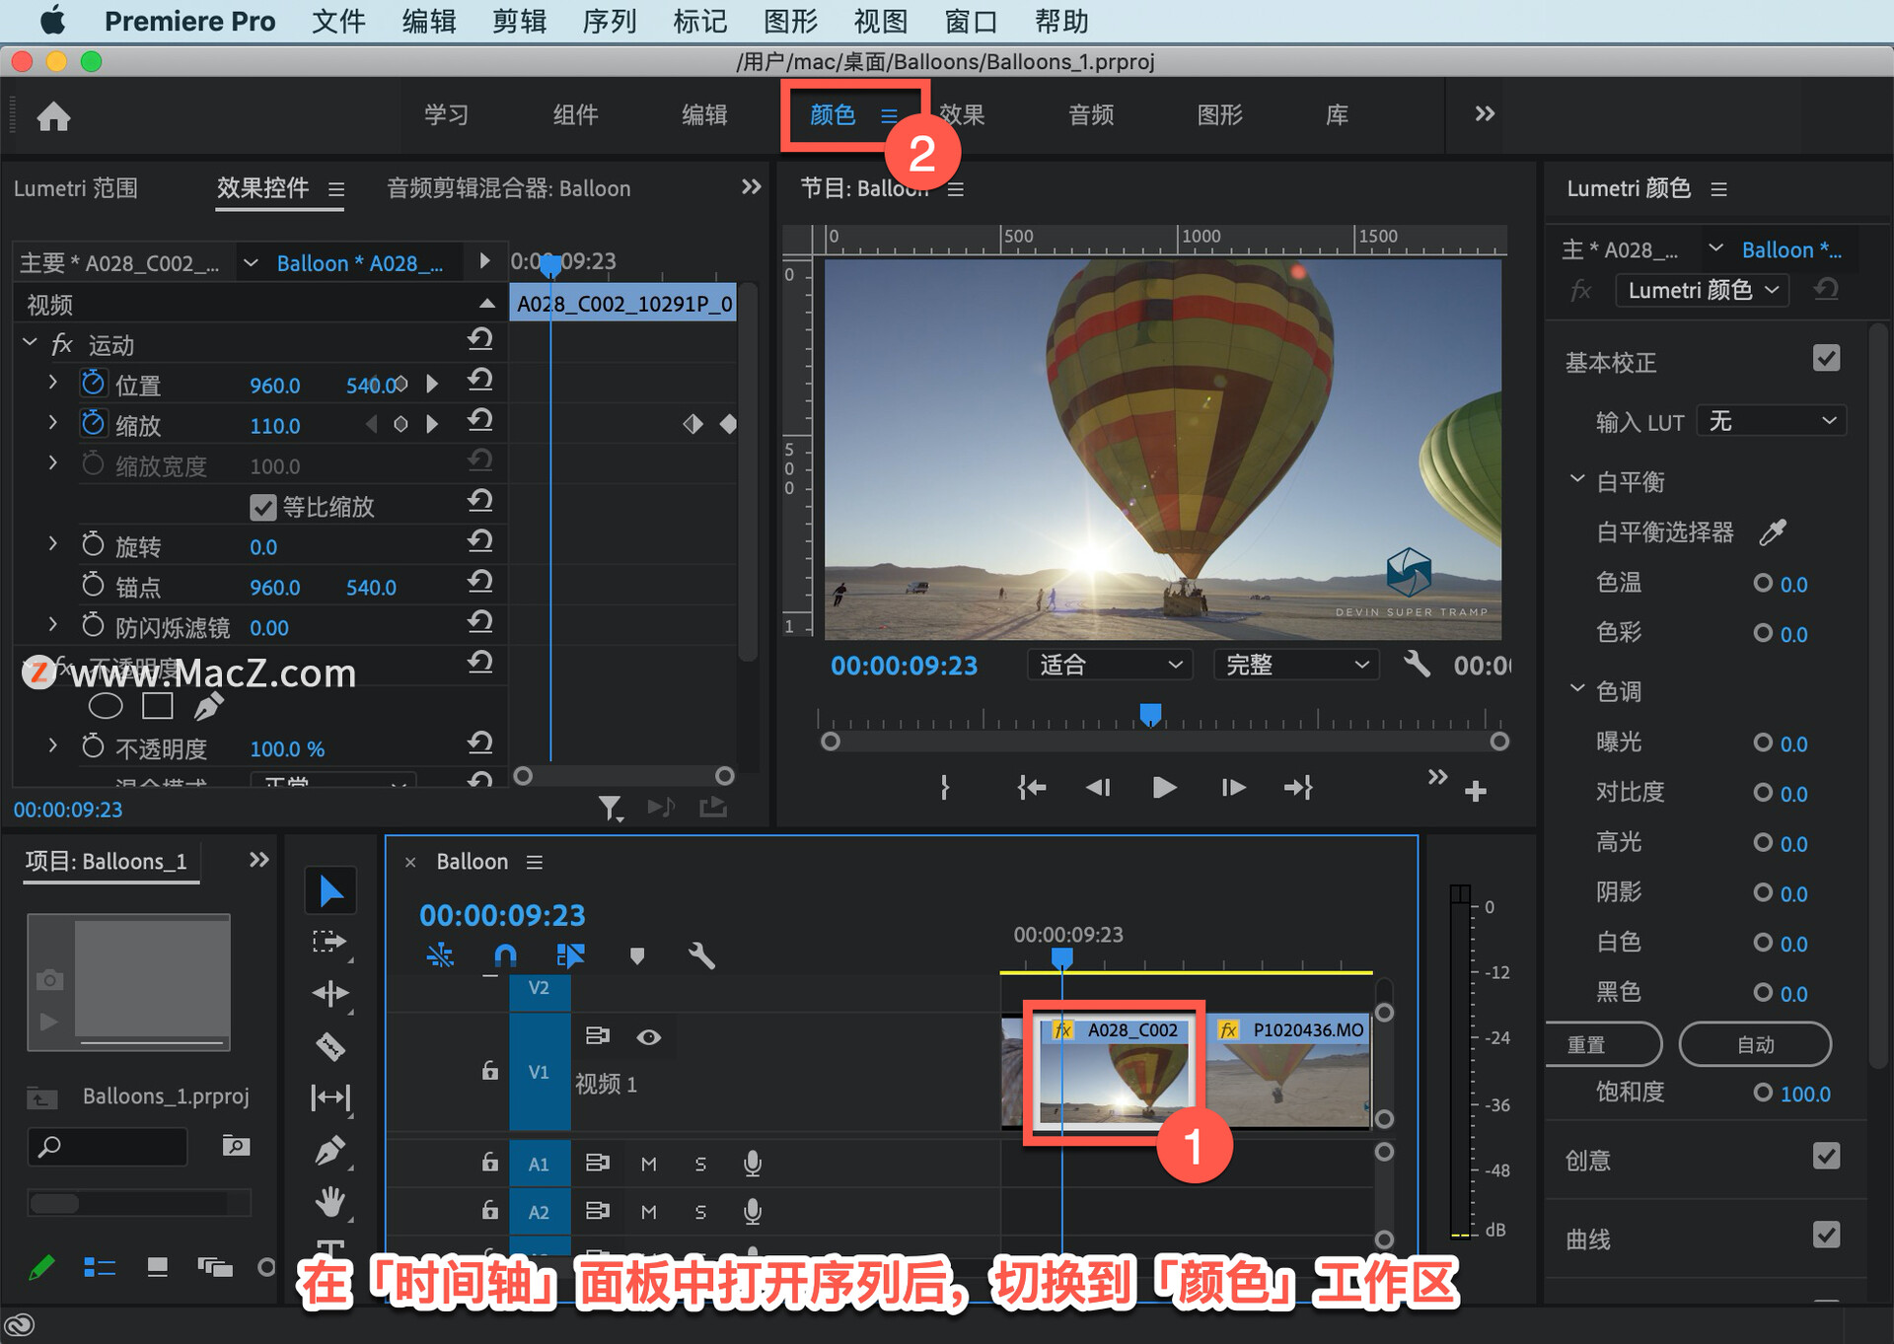Open Lumetri Scopes panel tab
The height and width of the screenshot is (1344, 1894).
[76, 187]
